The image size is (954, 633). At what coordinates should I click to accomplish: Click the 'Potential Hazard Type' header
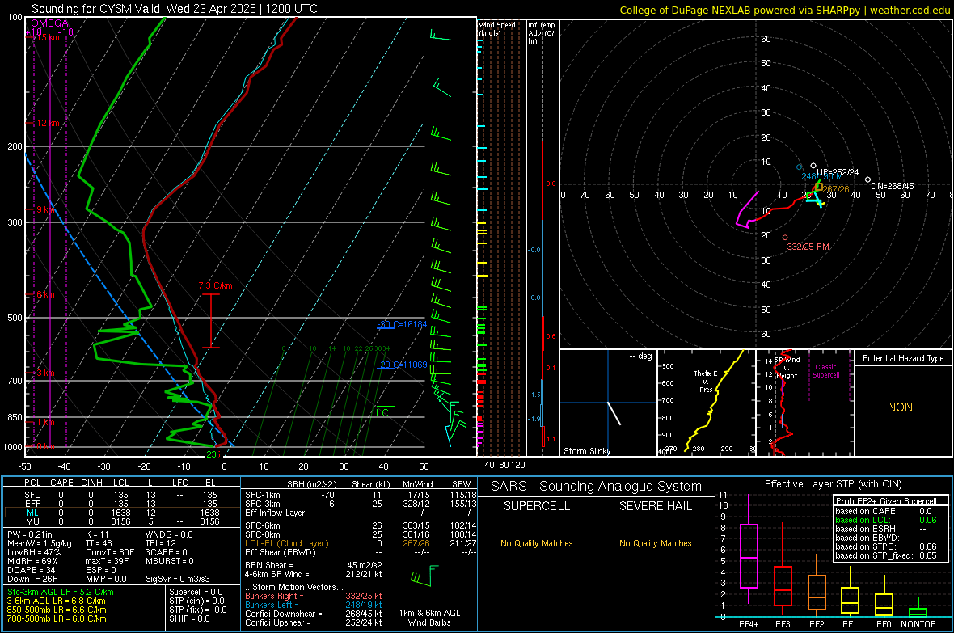coord(903,358)
